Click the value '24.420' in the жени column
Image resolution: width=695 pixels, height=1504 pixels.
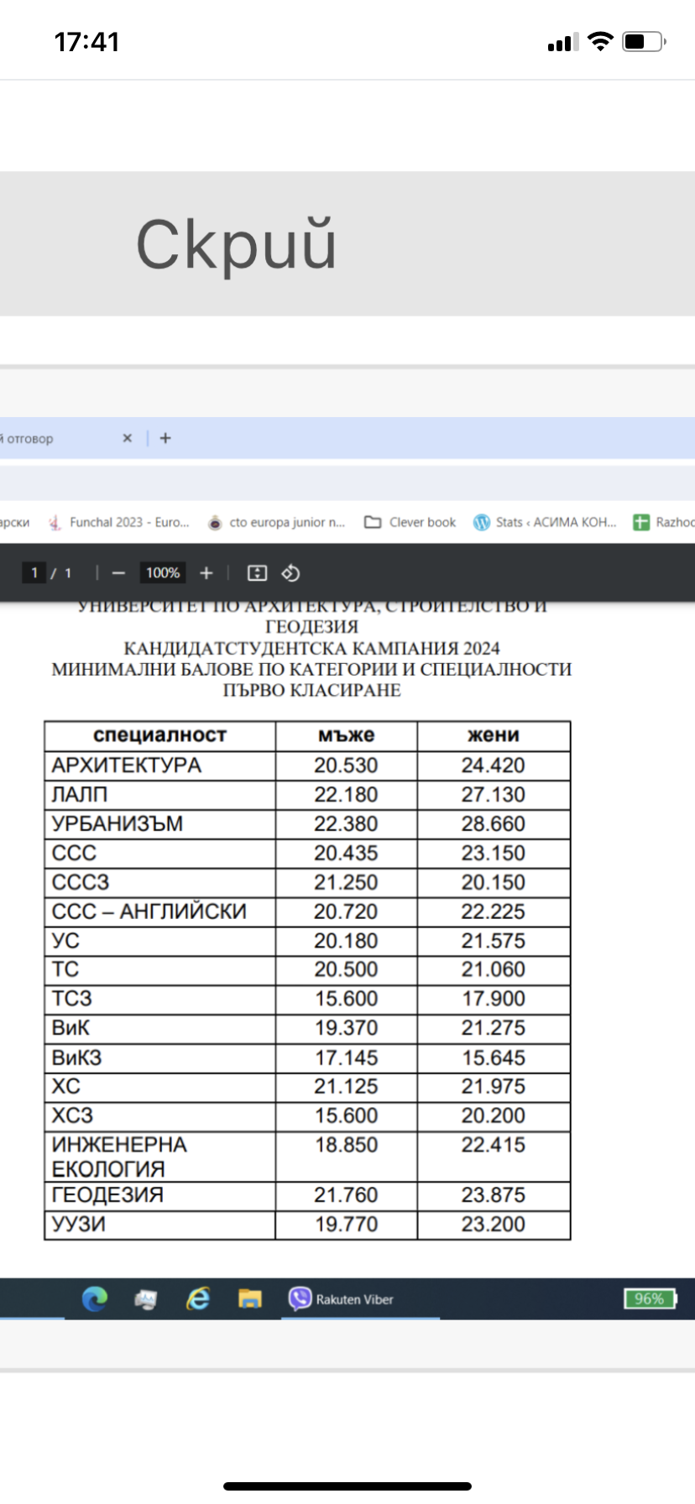(494, 765)
